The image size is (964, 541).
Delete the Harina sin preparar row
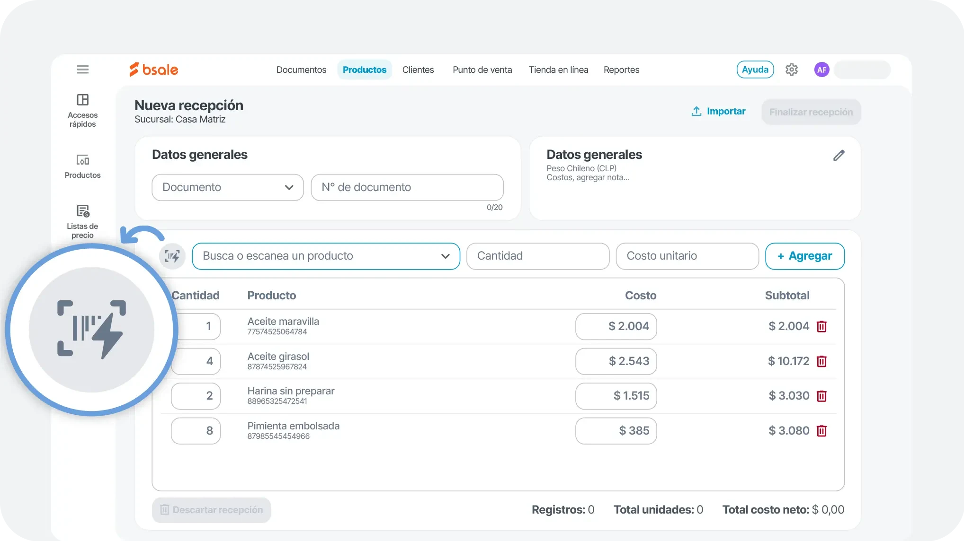(x=821, y=396)
